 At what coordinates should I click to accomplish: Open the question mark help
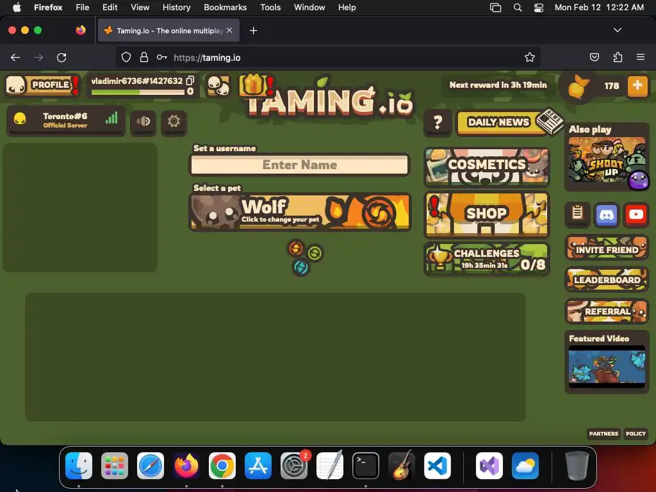pos(438,122)
